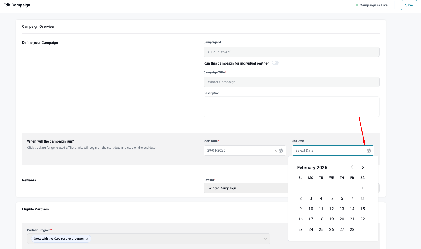Click the Campaign Title field

(291, 82)
